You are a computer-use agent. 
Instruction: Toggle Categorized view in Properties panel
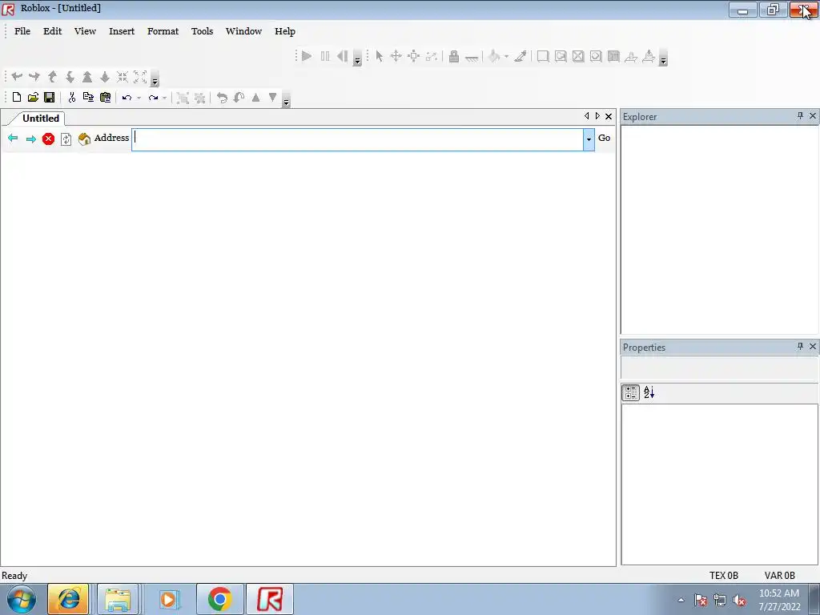pyautogui.click(x=631, y=392)
